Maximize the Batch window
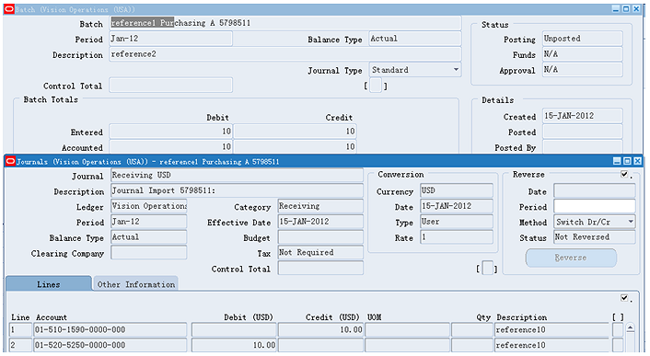Viewport: 650px width, 356px height. point(626,9)
